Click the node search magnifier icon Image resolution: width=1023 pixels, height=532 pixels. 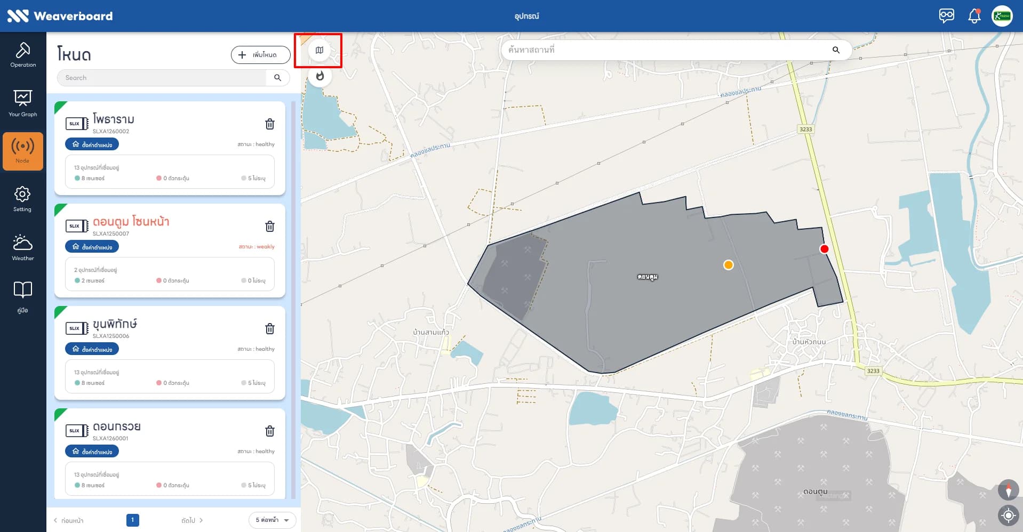[x=277, y=78]
